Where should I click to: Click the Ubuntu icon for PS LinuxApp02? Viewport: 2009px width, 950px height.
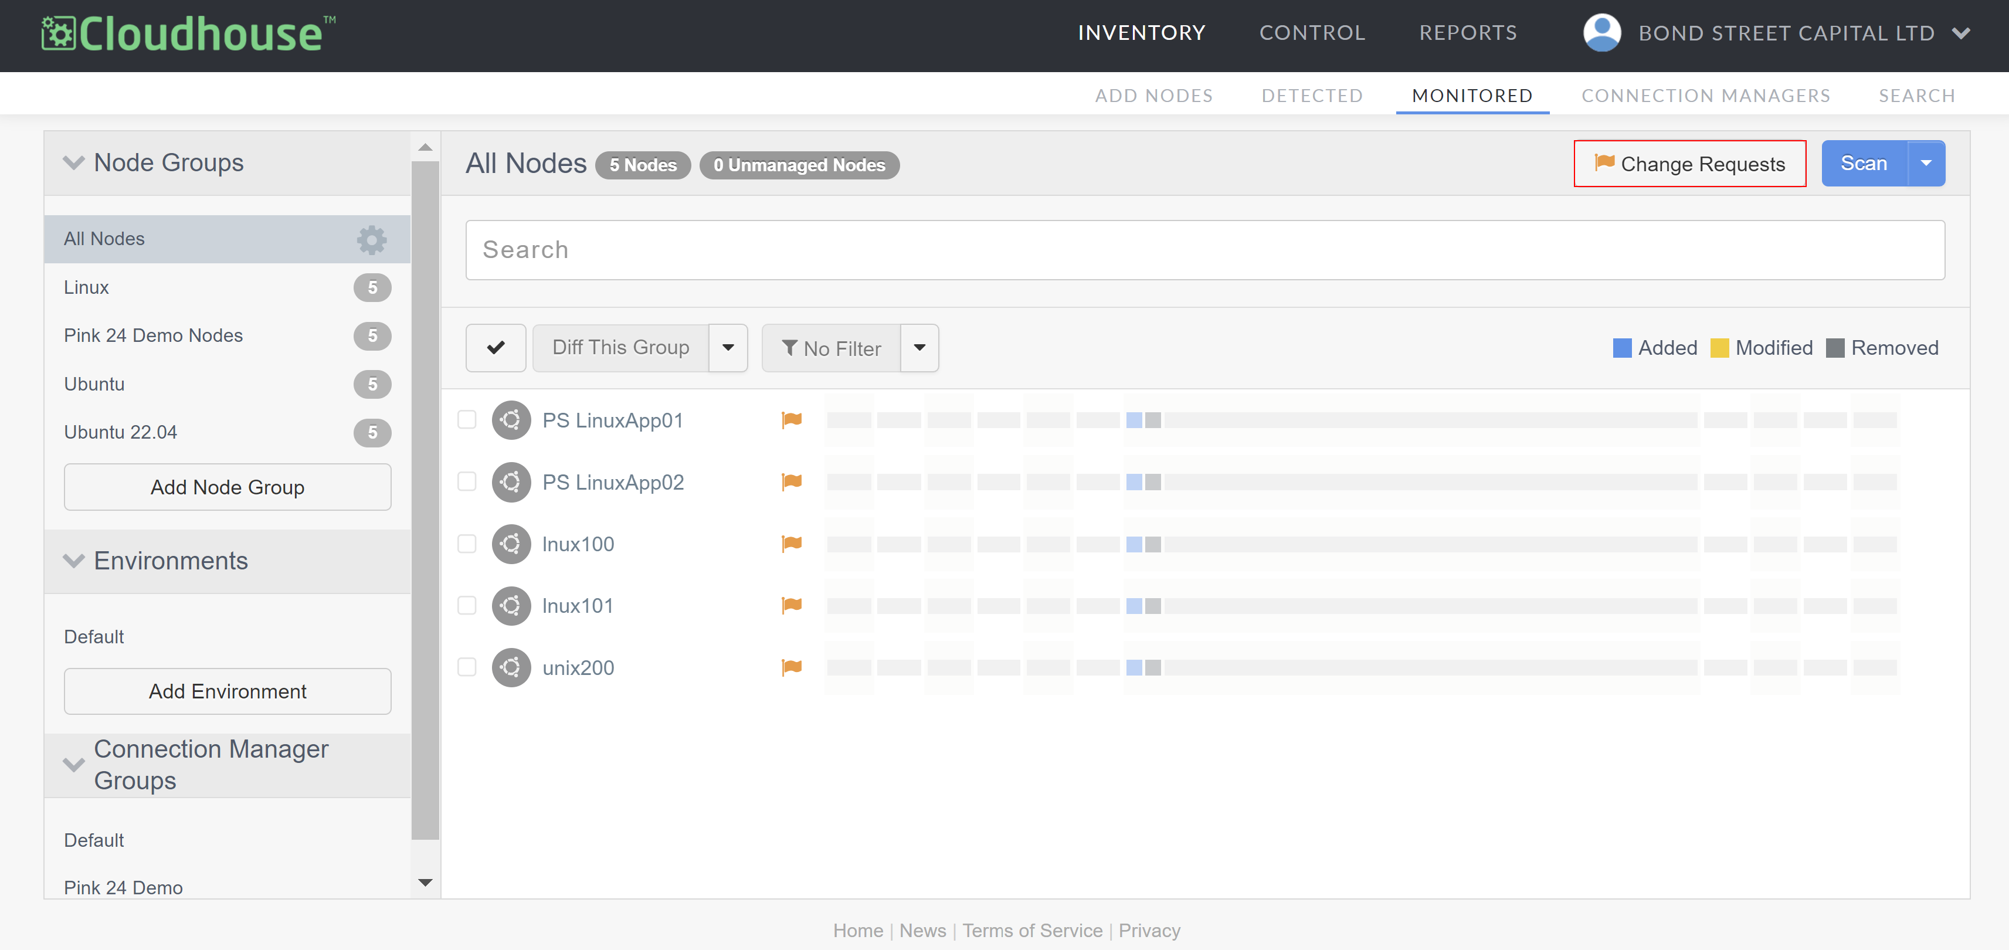[x=511, y=482]
